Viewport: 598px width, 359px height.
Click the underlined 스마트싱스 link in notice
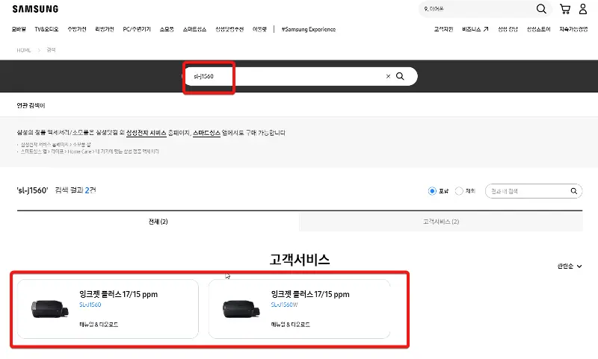click(x=206, y=133)
